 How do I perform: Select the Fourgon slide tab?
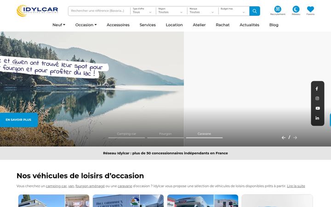click(165, 135)
